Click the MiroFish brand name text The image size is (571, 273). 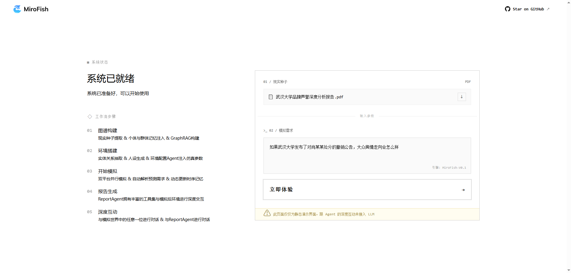(x=36, y=9)
